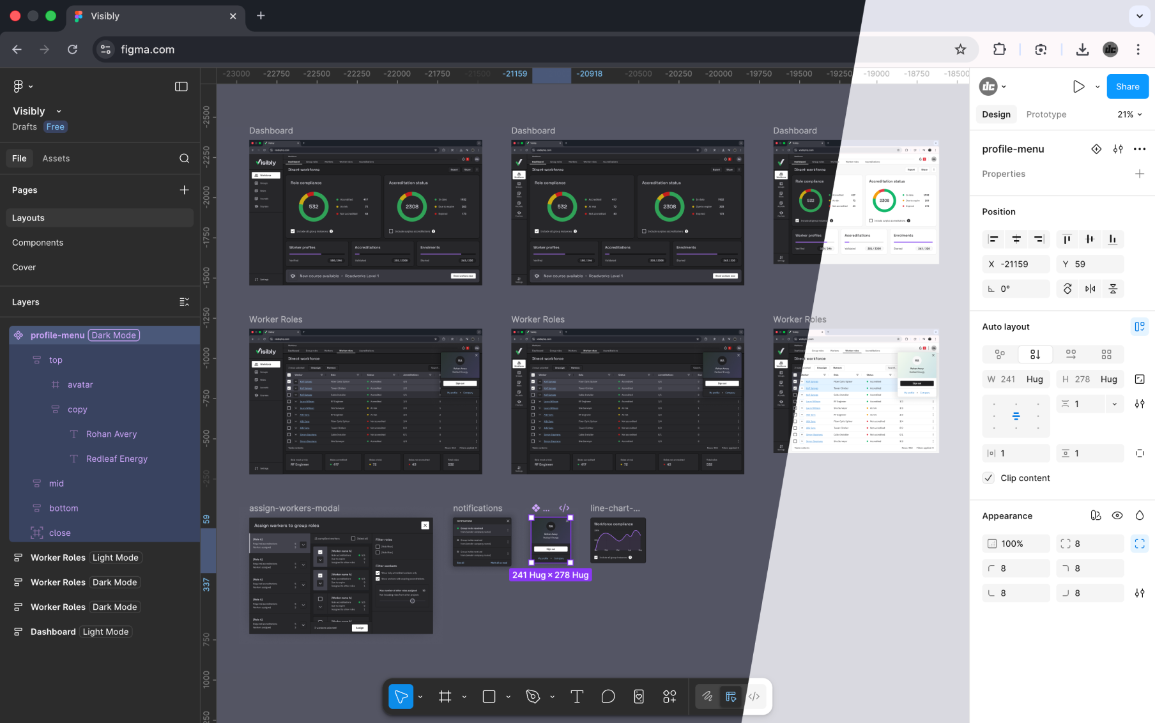Screen dimensions: 1155x723
Task: Open the Components page
Action: [38, 243]
